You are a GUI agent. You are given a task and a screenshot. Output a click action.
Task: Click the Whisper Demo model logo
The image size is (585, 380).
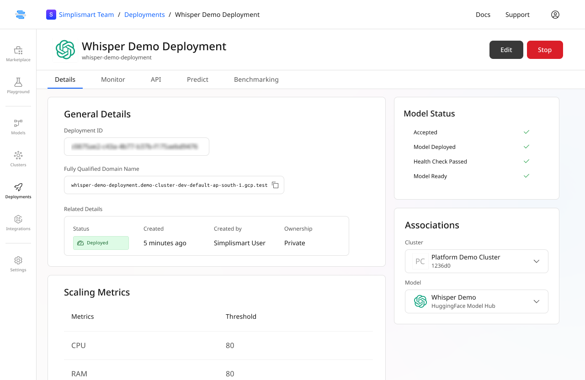point(420,301)
